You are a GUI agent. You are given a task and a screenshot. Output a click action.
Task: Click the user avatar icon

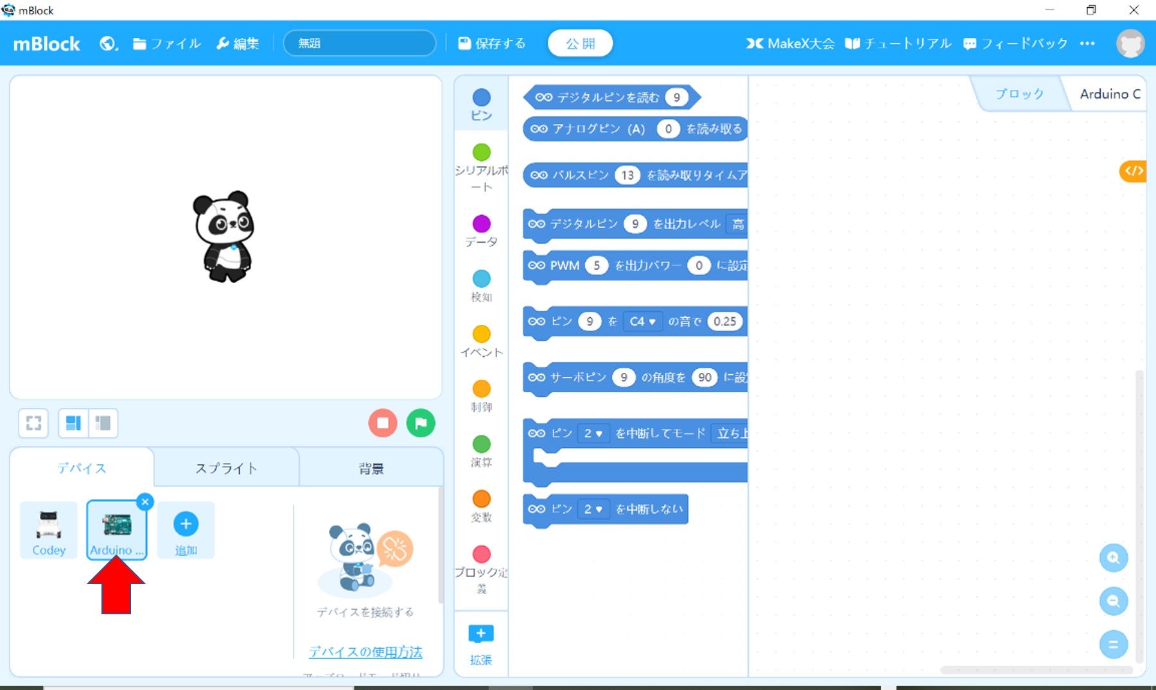point(1130,44)
